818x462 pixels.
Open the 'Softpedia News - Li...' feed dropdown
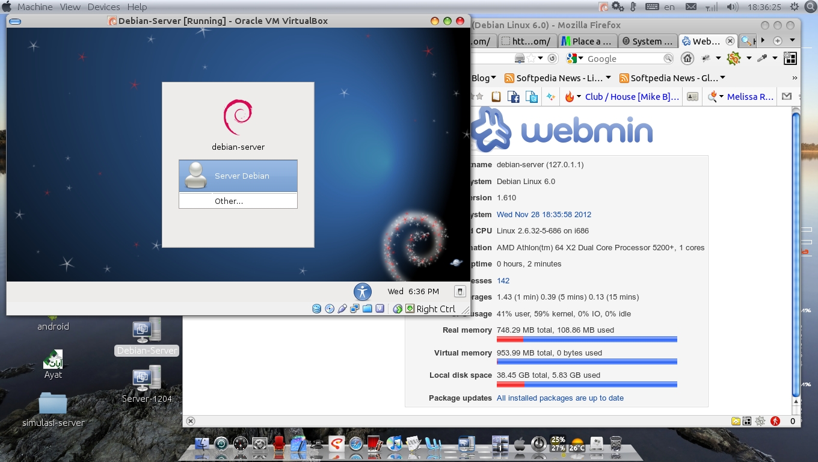coord(558,78)
